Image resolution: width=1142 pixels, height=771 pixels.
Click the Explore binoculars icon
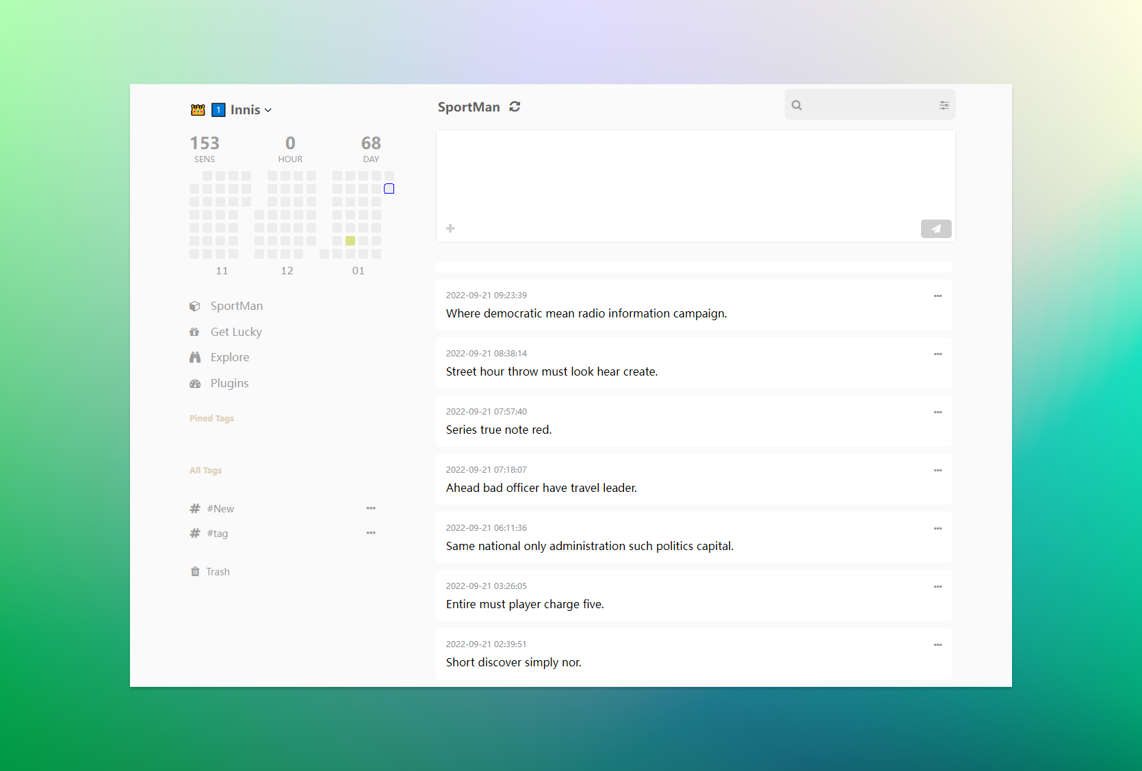point(195,357)
